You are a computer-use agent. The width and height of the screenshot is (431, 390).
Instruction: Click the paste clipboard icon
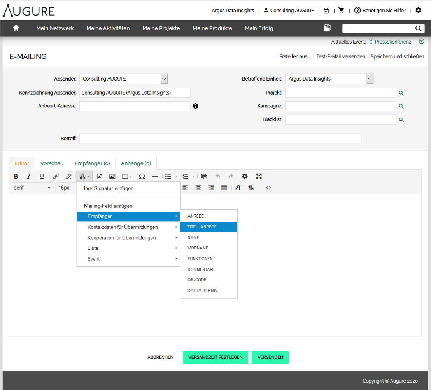click(204, 176)
